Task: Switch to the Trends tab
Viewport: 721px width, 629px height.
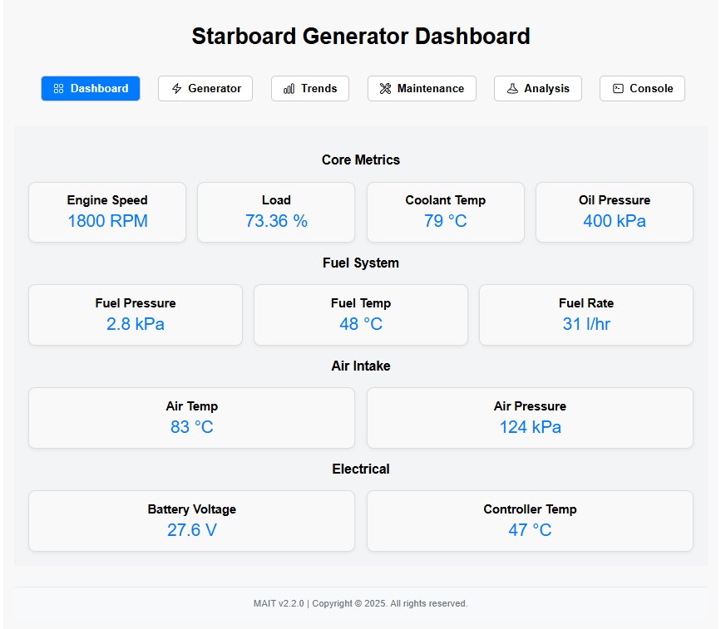Action: 309,88
